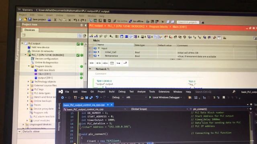This screenshot has width=257, height=144.
Task: Click the compile icon in TIA Portal toolbar
Action: [x=90, y=20]
